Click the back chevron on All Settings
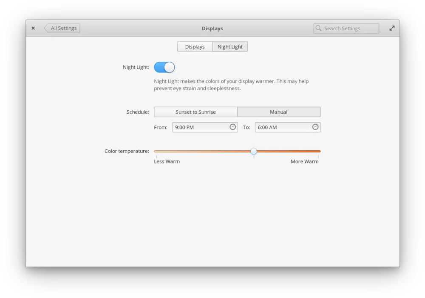This screenshot has height=298, width=425. click(46, 28)
